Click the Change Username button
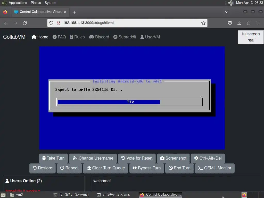This screenshot has width=264, height=198. click(x=93, y=158)
